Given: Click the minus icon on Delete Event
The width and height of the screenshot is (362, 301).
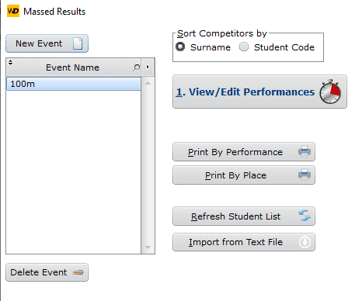Looking at the screenshot, I should (78, 272).
